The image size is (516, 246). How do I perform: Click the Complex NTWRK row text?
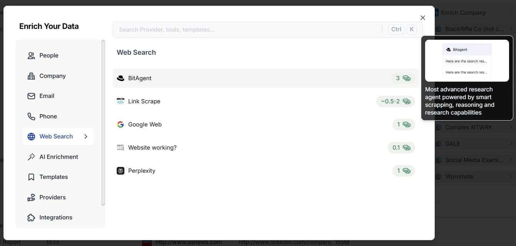click(469, 127)
